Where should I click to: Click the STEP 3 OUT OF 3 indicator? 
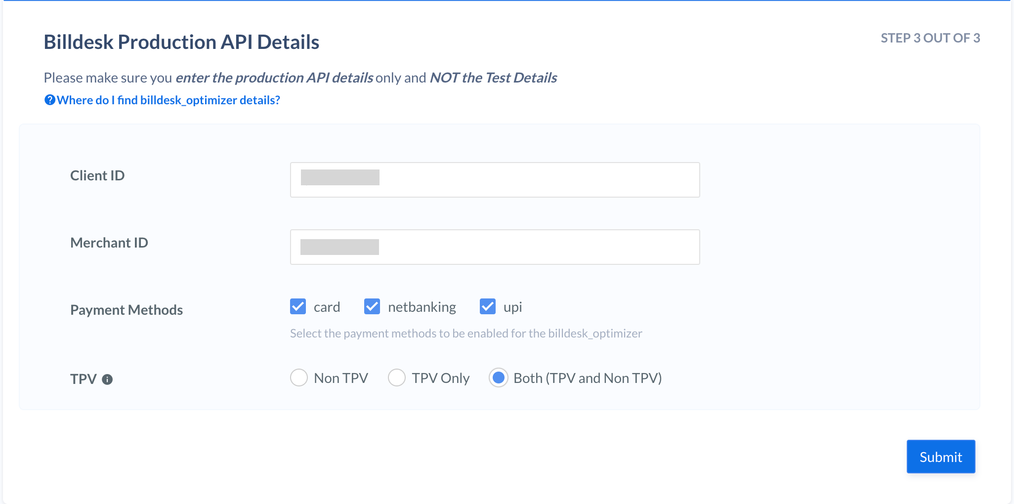point(930,37)
